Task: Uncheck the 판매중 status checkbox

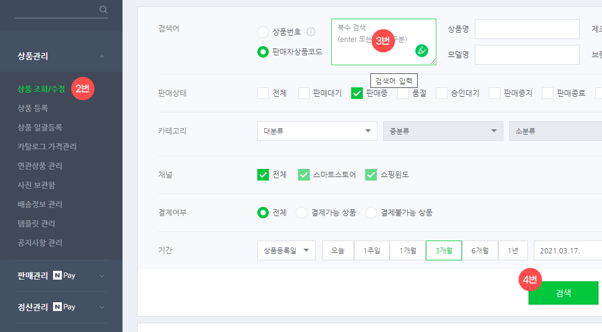Action: pyautogui.click(x=357, y=93)
